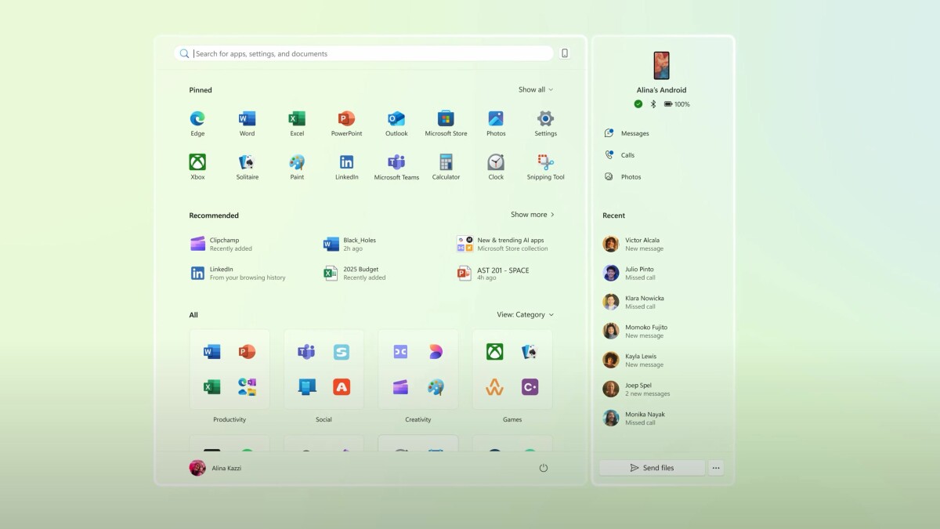Expand Show more recommended items
Screen dimensions: 940x529
(x=533, y=215)
